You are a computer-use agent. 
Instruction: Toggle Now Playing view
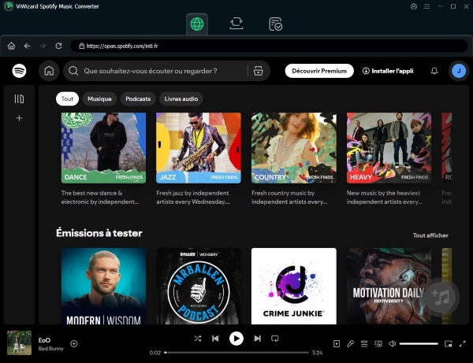pos(337,344)
